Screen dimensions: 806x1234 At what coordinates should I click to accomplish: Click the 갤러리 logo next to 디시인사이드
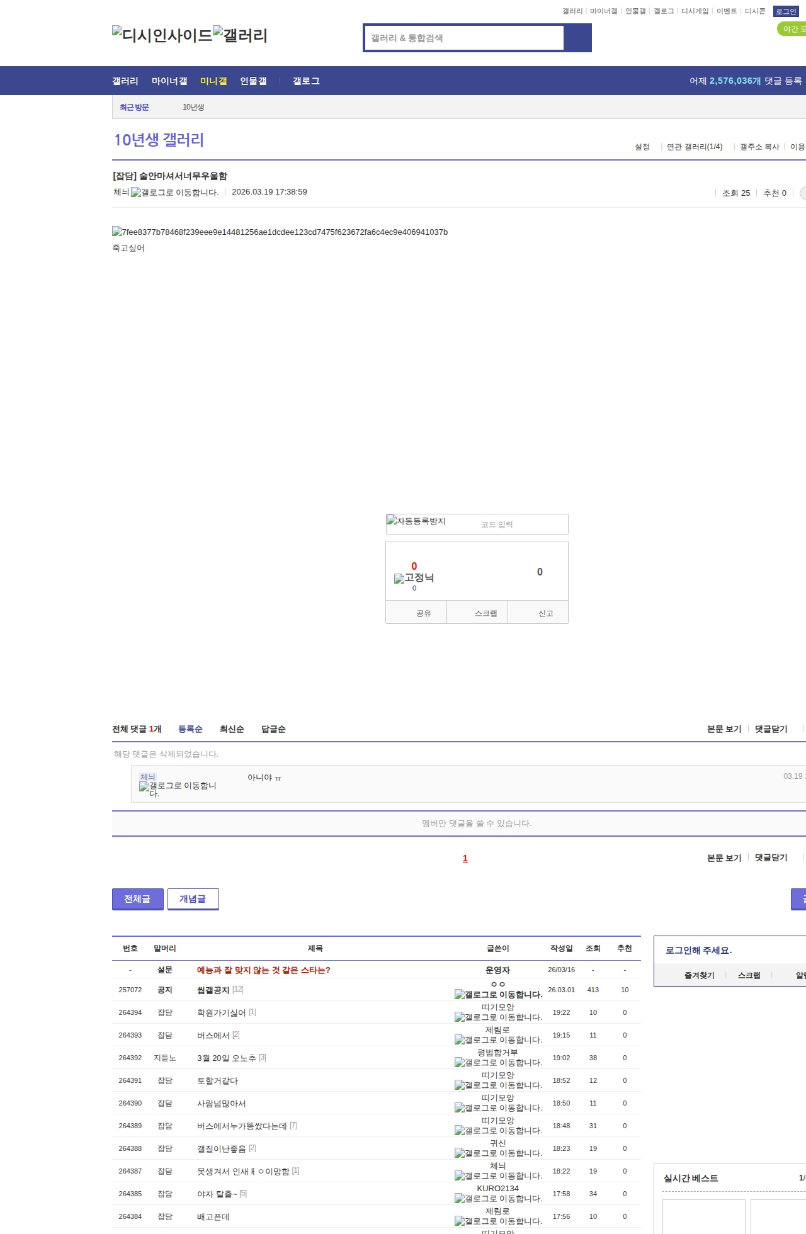tap(240, 35)
